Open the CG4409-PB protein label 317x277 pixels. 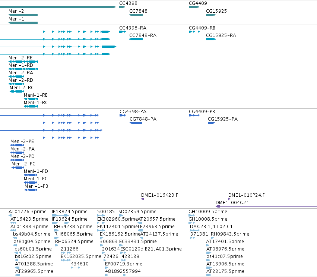(x=202, y=112)
